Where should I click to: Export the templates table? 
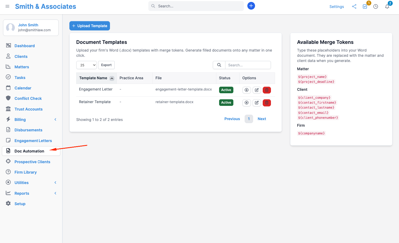(x=106, y=65)
